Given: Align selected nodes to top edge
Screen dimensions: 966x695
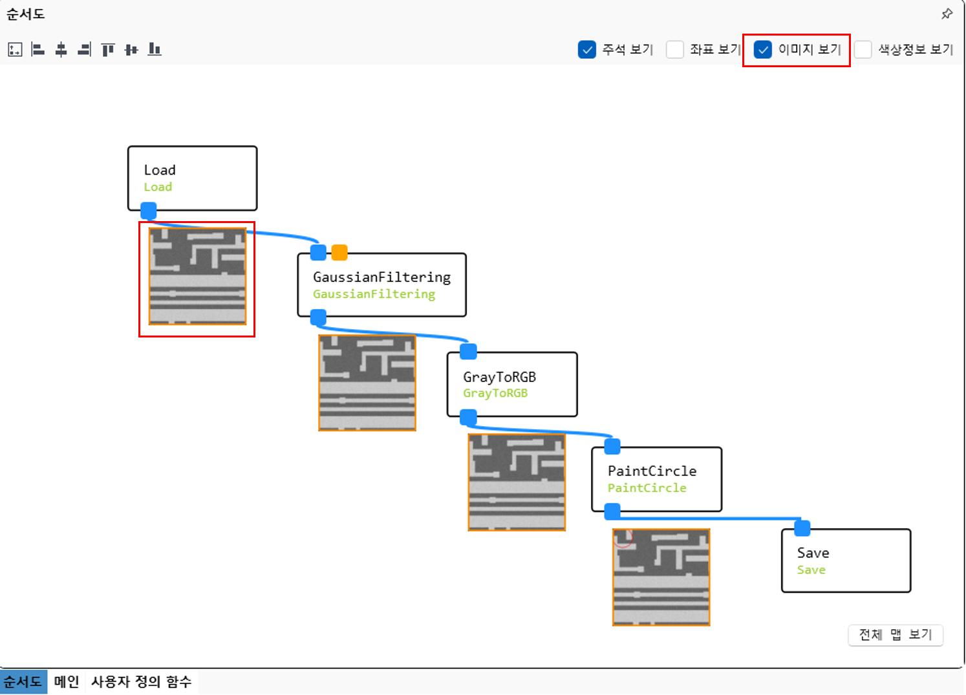Looking at the screenshot, I should tap(108, 50).
